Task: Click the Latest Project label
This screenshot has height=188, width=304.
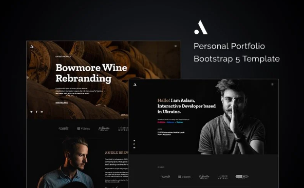Action: pos(63,57)
